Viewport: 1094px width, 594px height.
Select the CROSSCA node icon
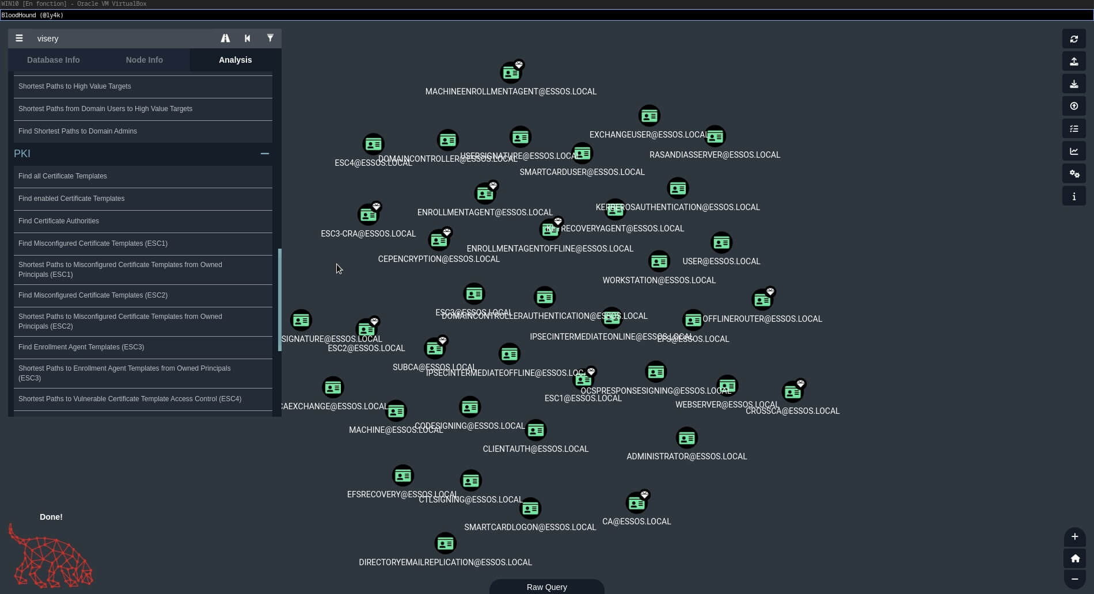pyautogui.click(x=793, y=392)
